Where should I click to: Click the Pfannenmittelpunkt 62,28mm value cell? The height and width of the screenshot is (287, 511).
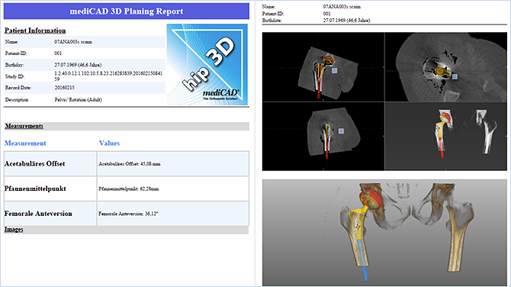coord(172,189)
